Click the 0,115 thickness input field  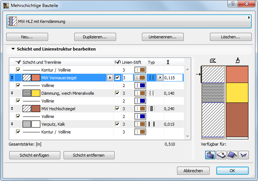[x=173, y=78]
